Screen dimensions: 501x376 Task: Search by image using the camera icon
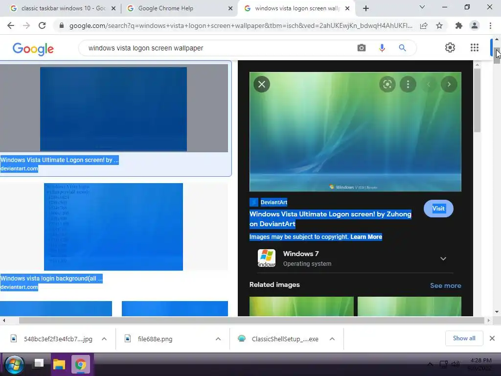pyautogui.click(x=362, y=48)
